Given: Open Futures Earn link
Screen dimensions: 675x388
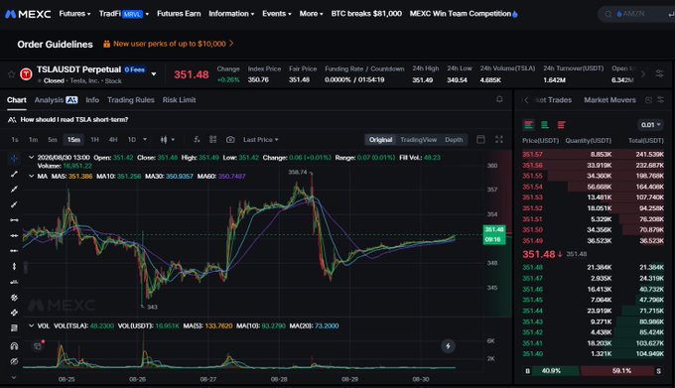Looking at the screenshot, I should point(179,14).
